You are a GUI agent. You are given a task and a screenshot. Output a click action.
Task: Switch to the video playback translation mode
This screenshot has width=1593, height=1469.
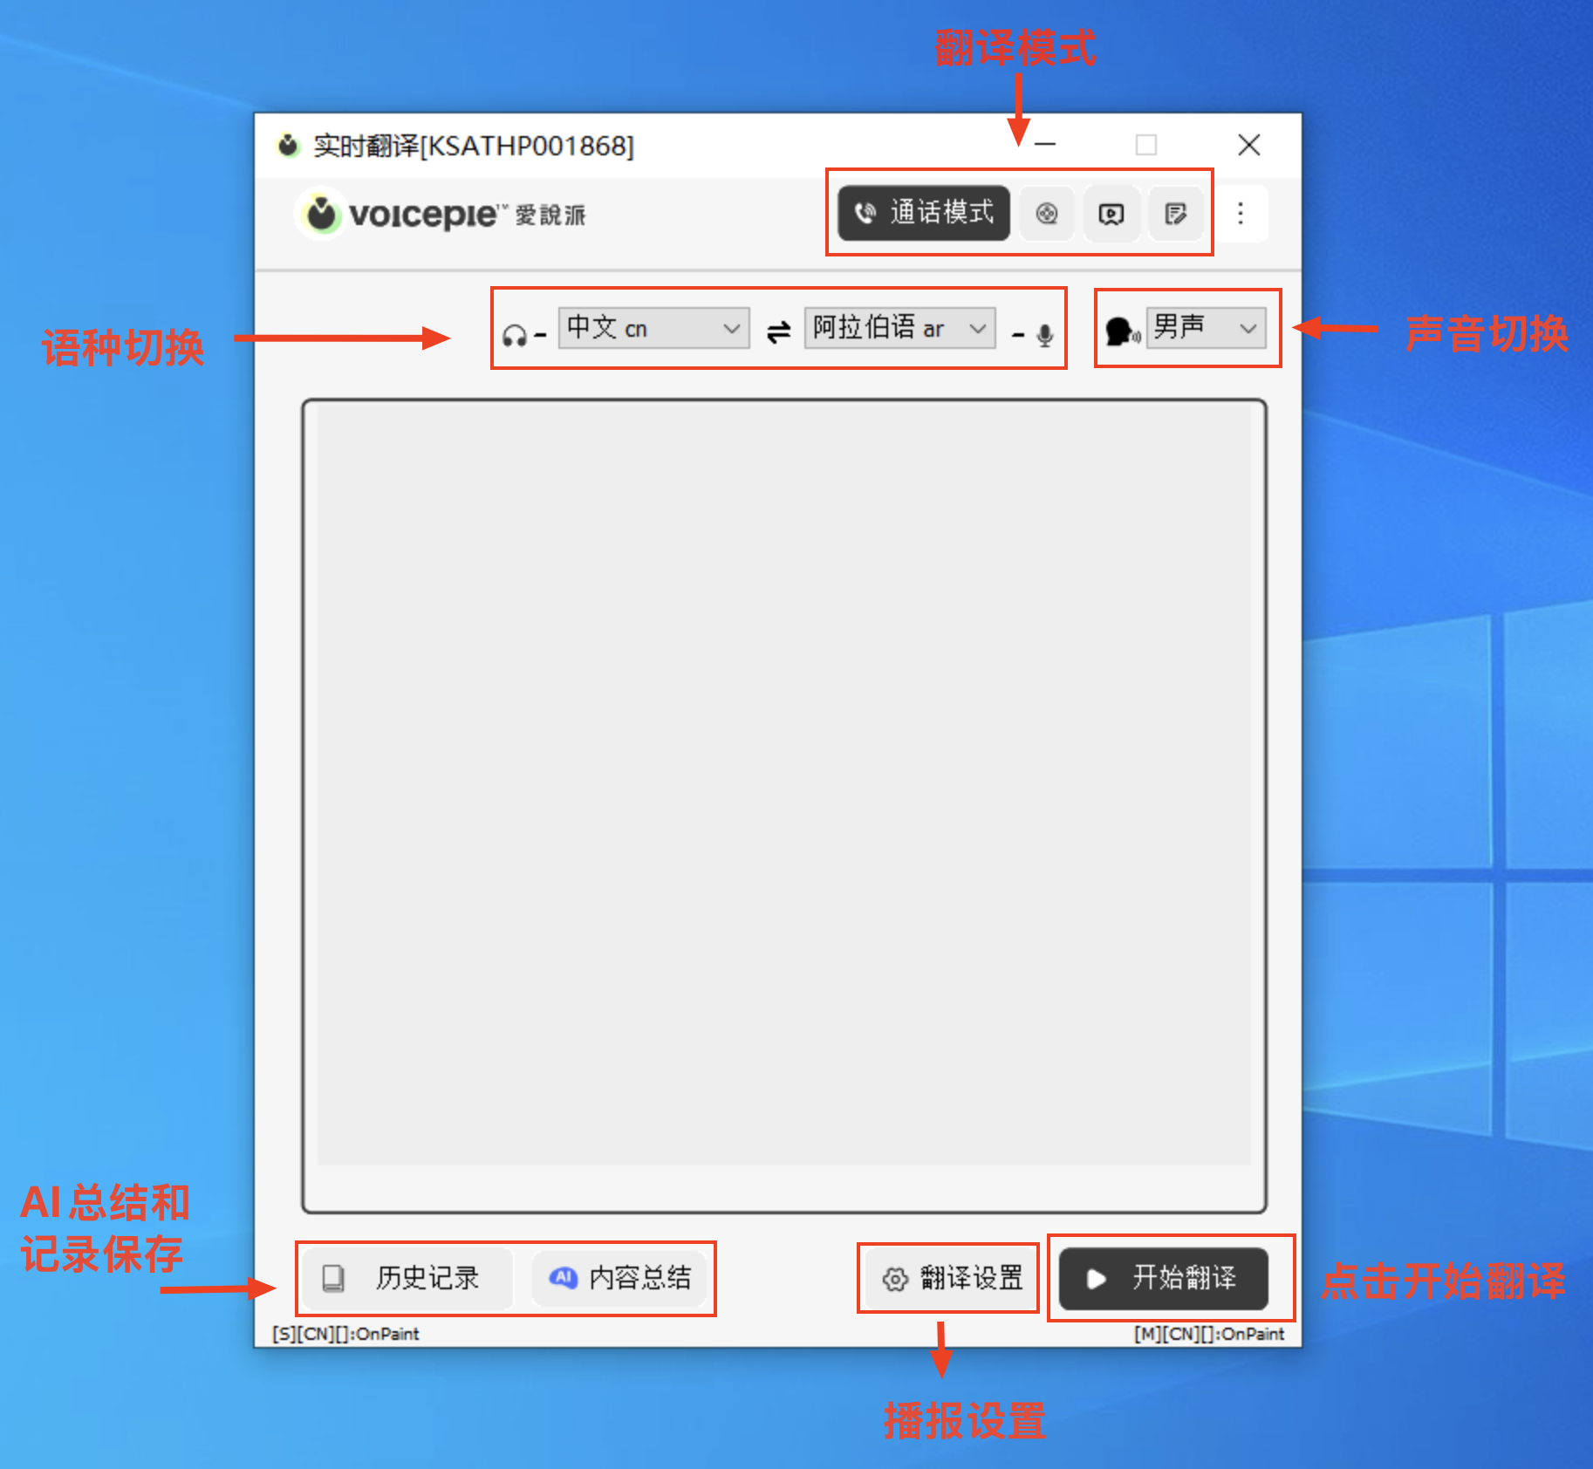(x=1111, y=214)
